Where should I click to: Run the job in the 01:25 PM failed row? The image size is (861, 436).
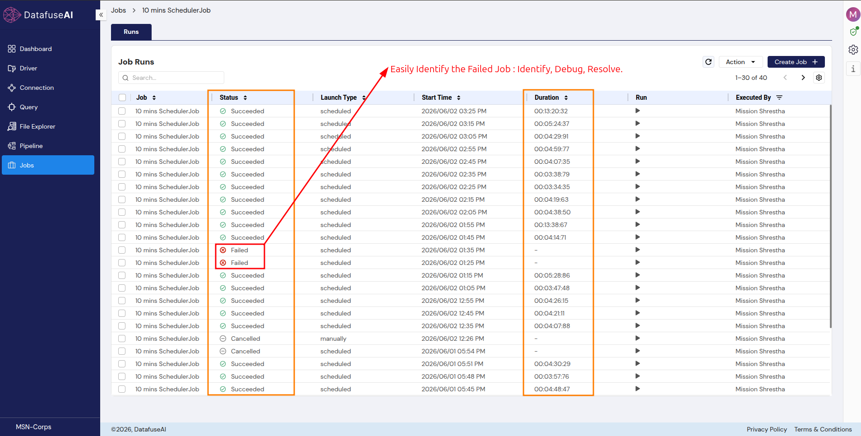coord(638,262)
